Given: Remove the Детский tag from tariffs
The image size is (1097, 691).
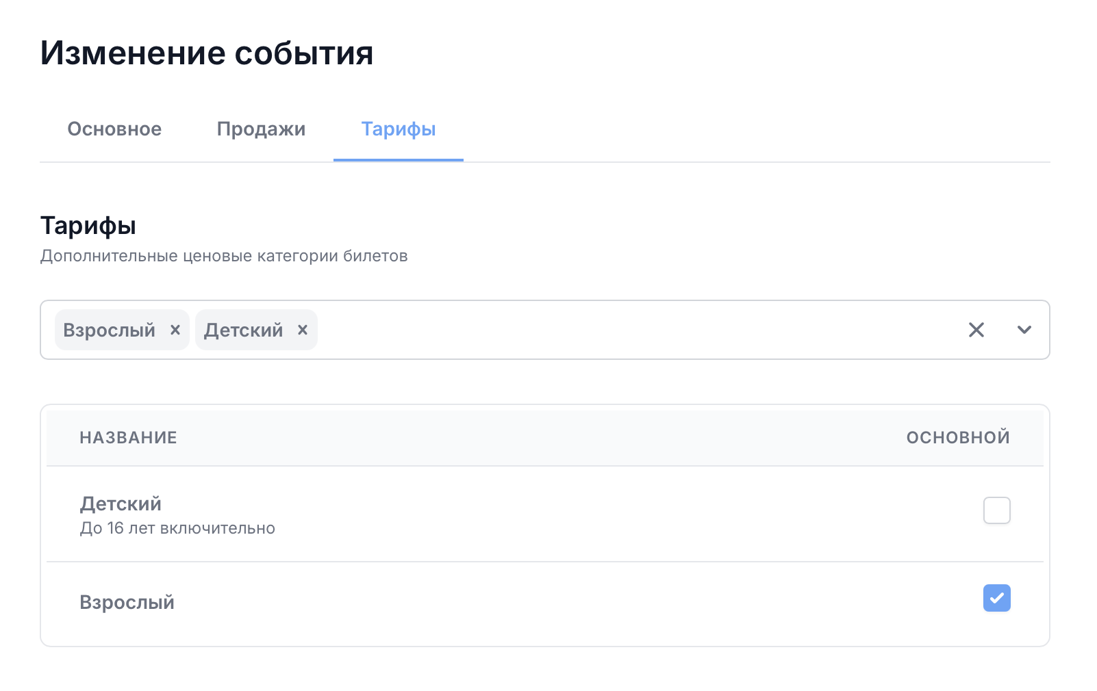Looking at the screenshot, I should 303,330.
